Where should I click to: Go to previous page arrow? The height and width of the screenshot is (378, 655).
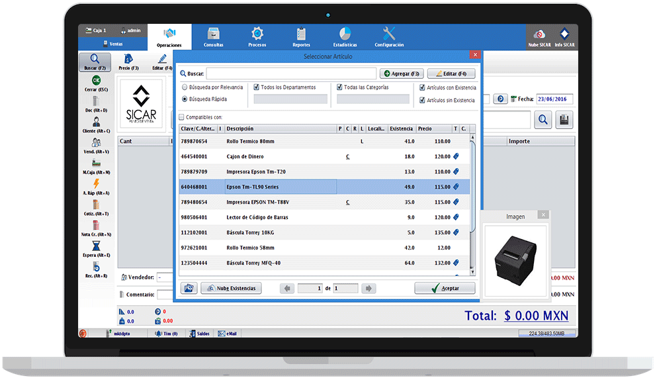point(287,288)
